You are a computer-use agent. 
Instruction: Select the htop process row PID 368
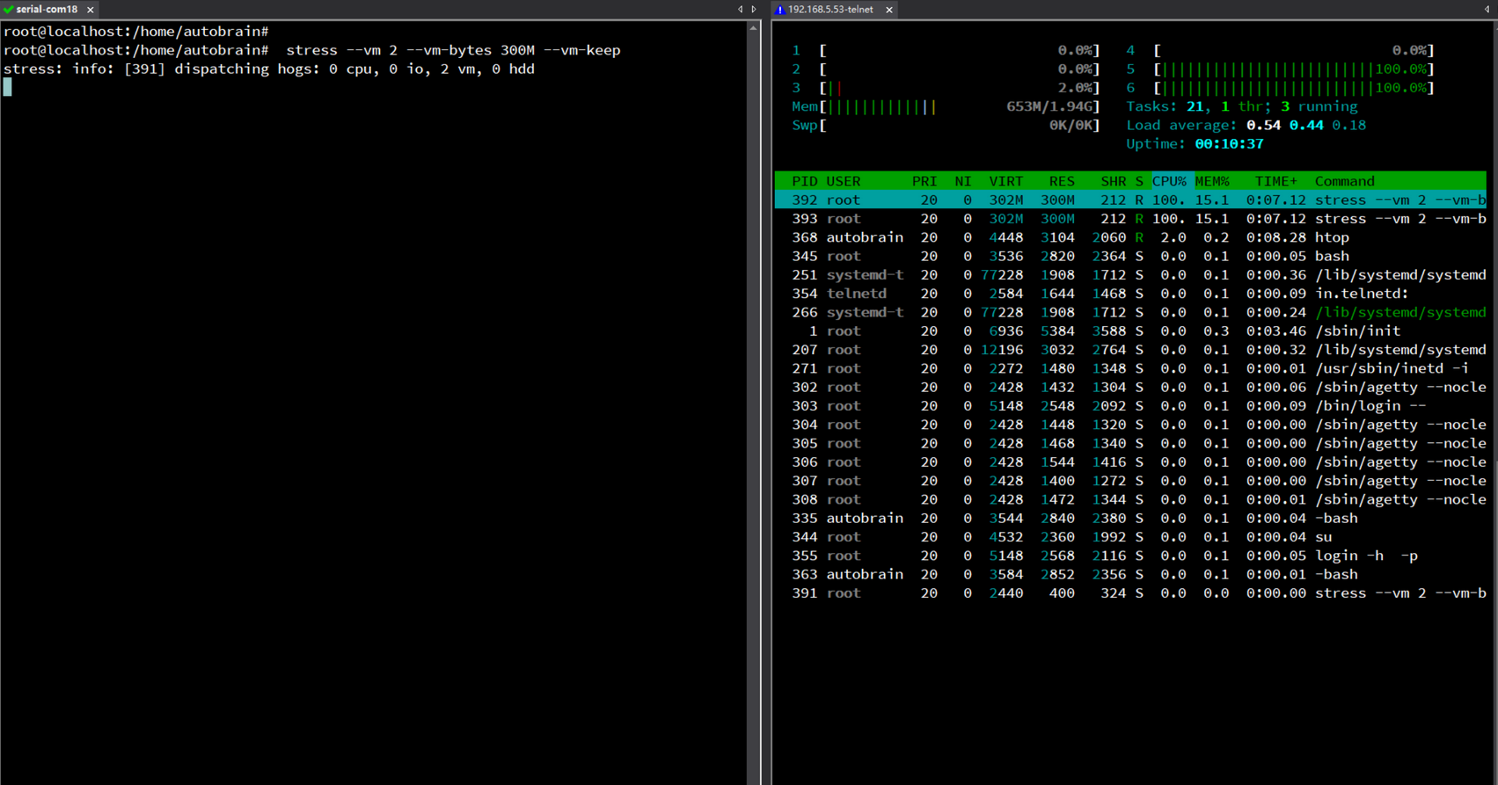pyautogui.click(x=1130, y=237)
